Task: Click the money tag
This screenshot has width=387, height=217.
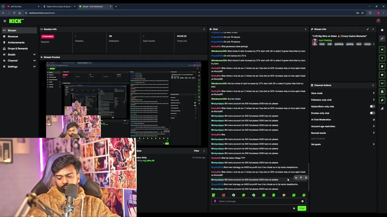Action: 367,44
